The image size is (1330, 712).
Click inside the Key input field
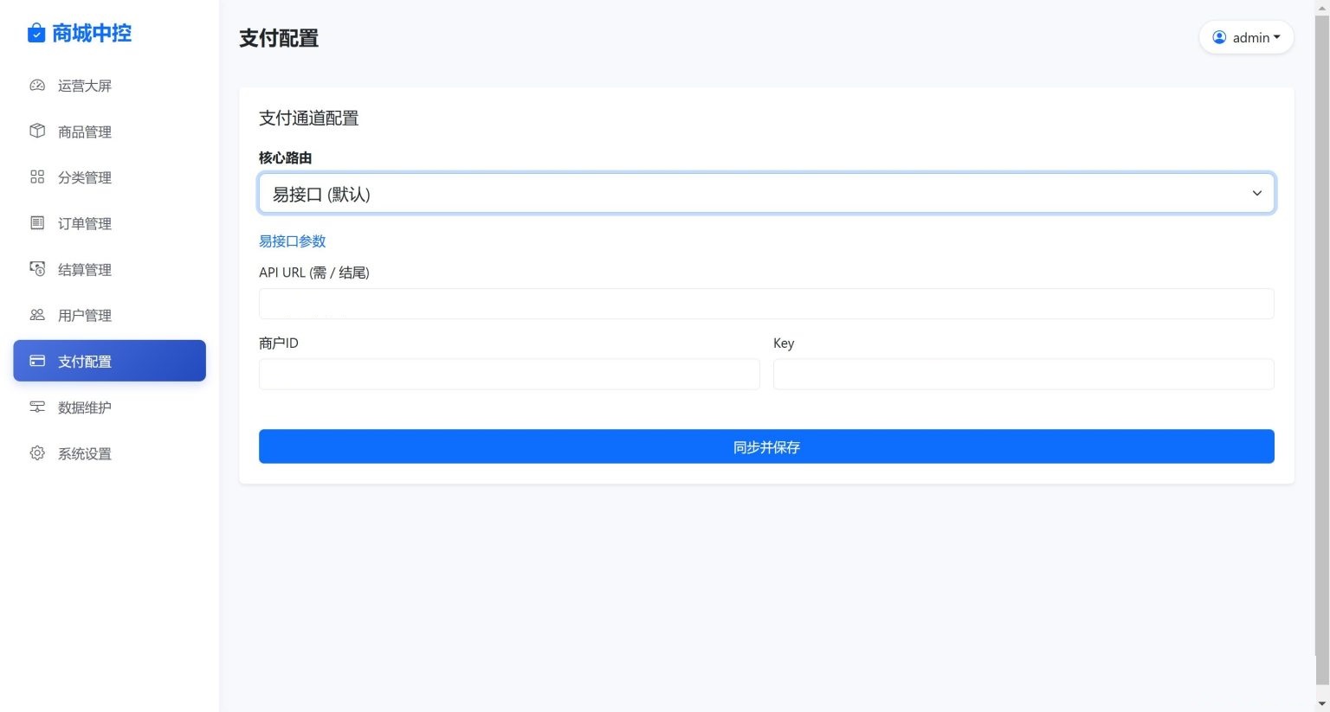coord(1023,374)
